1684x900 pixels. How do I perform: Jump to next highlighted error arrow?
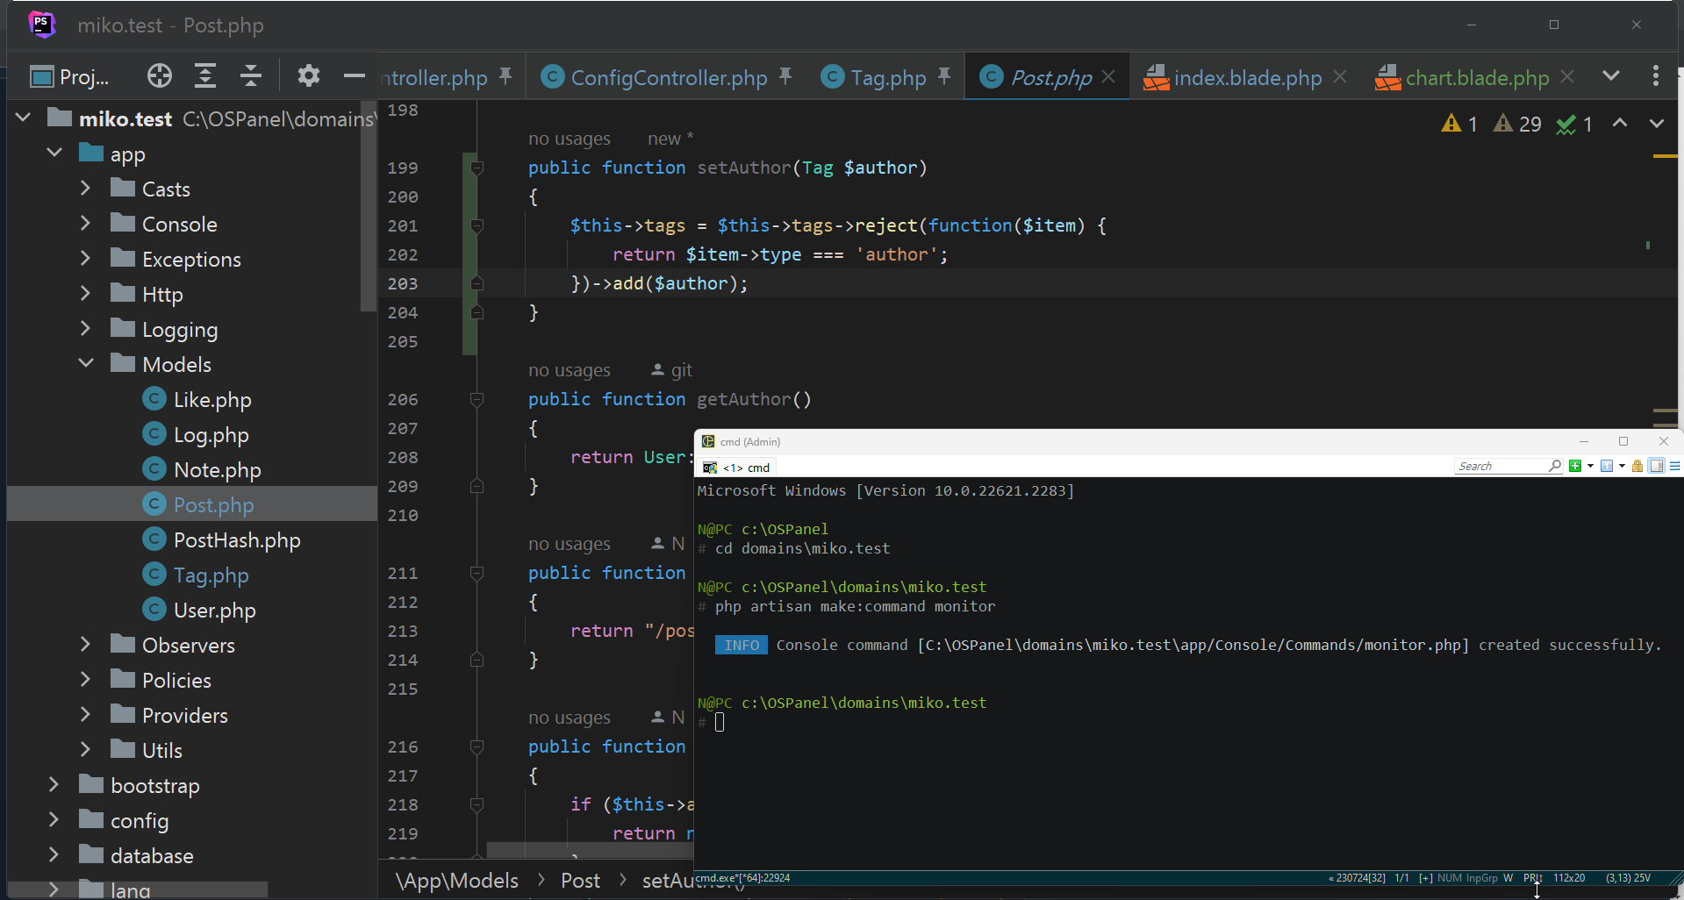[x=1656, y=124]
